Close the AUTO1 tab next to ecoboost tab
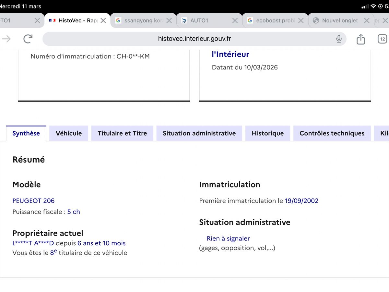The height and width of the screenshot is (292, 389). [235, 20]
